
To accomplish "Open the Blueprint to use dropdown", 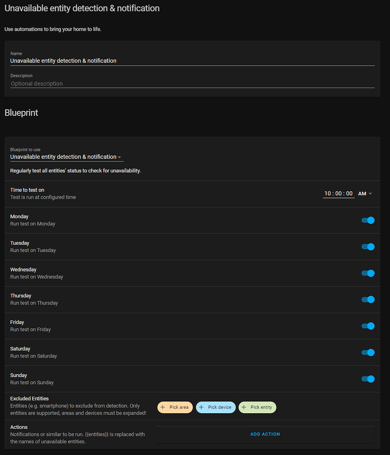I will click(119, 157).
